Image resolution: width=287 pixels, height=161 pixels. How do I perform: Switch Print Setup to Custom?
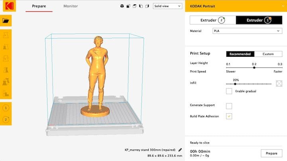268,54
